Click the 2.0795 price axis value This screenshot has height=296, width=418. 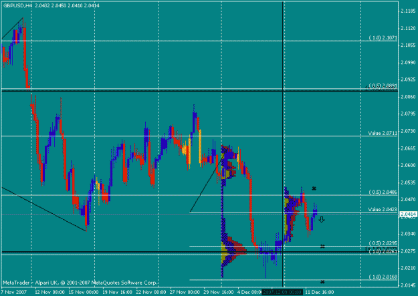[408, 114]
